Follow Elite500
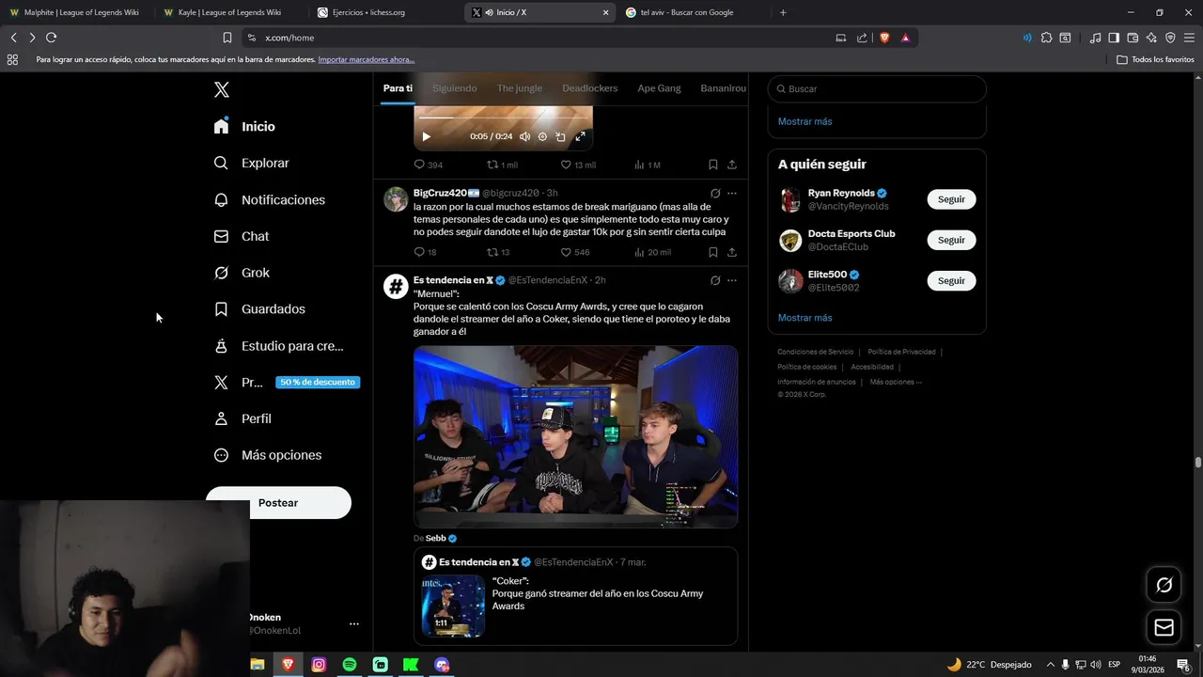Viewport: 1203px width, 677px height. tap(951, 280)
